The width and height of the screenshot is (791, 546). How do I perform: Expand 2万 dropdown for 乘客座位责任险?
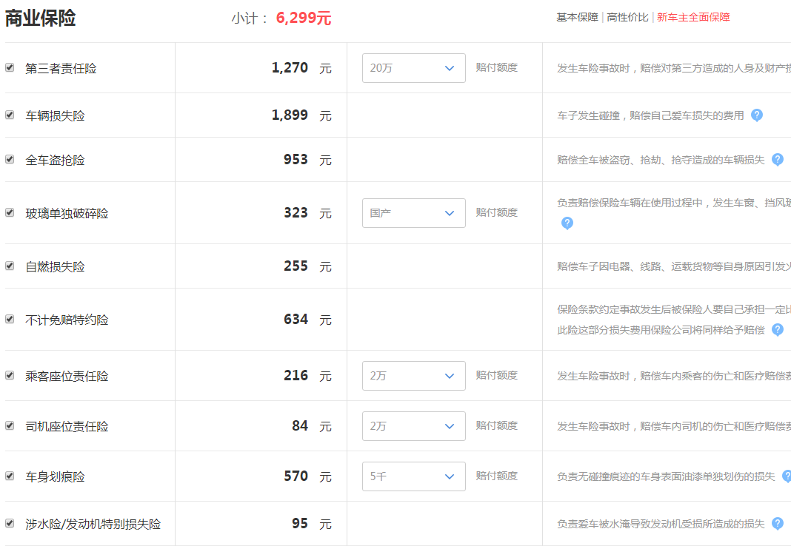click(414, 376)
